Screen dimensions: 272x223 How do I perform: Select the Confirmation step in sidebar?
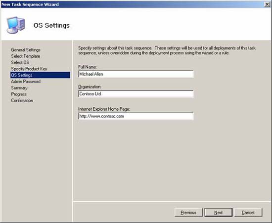click(x=22, y=100)
